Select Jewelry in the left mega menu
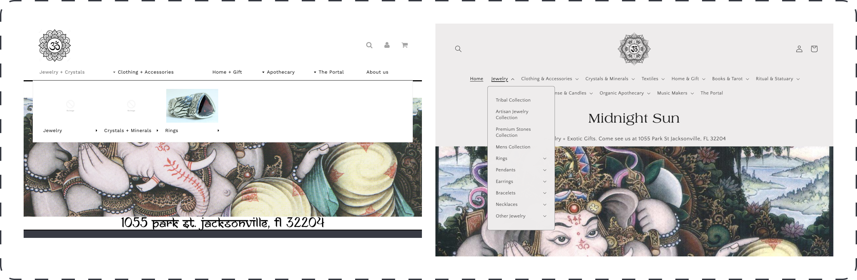The image size is (857, 280). tap(53, 130)
